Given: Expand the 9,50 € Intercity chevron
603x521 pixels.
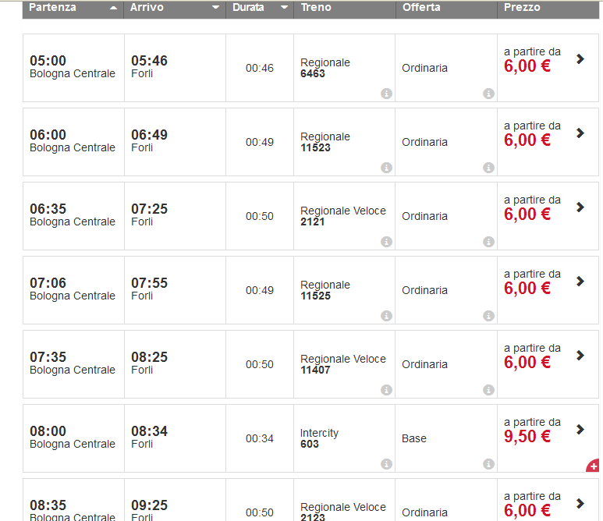Looking at the screenshot, I should pos(580,430).
